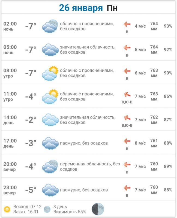Viewport: 177px width, 218px height.
Task: Click the large moon phase image
Action: click(98, 209)
